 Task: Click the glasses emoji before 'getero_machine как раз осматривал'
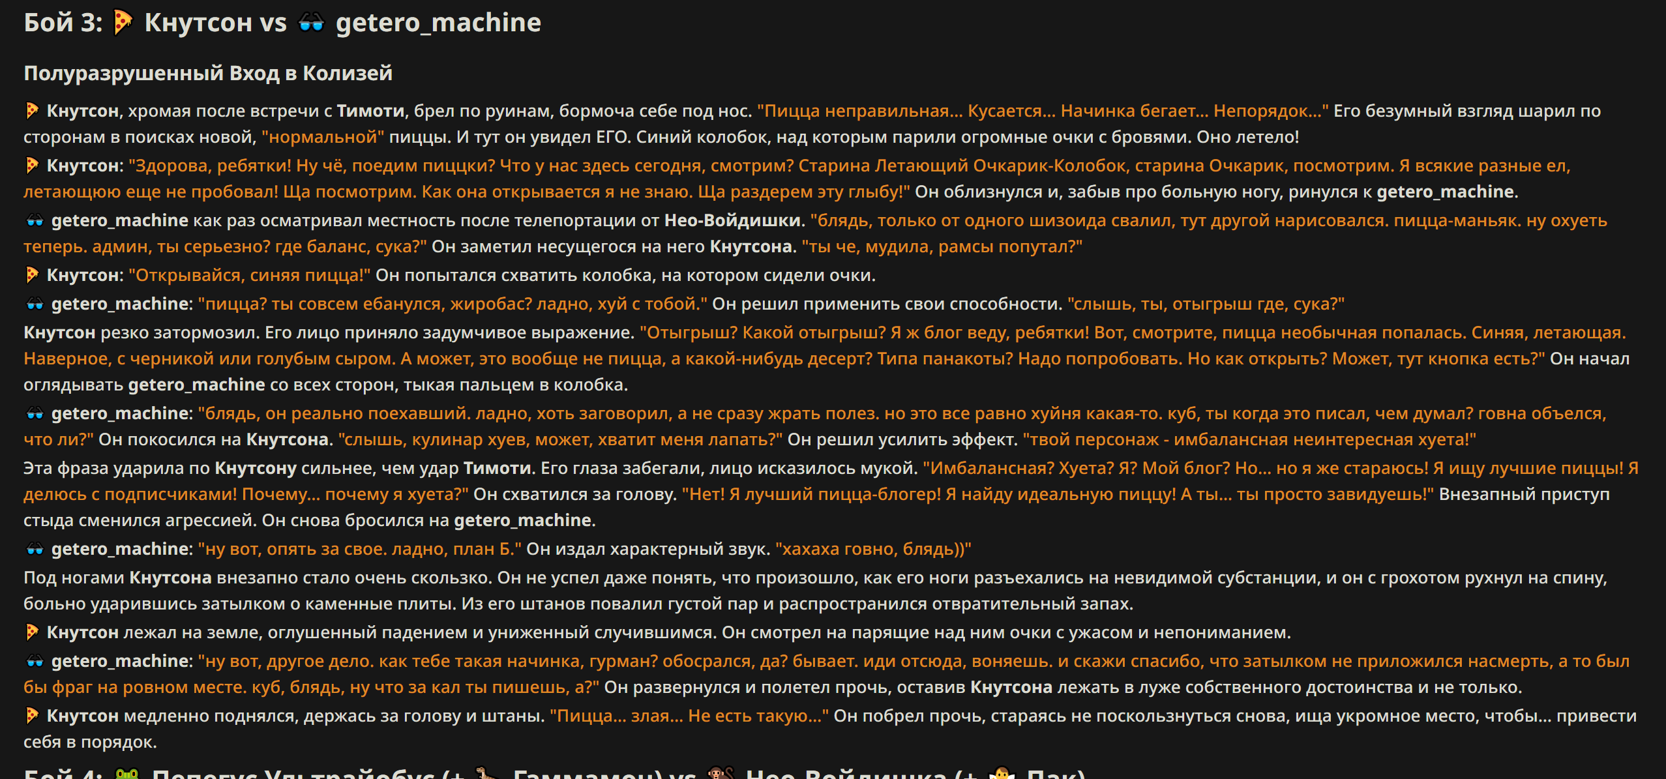pyautogui.click(x=35, y=220)
